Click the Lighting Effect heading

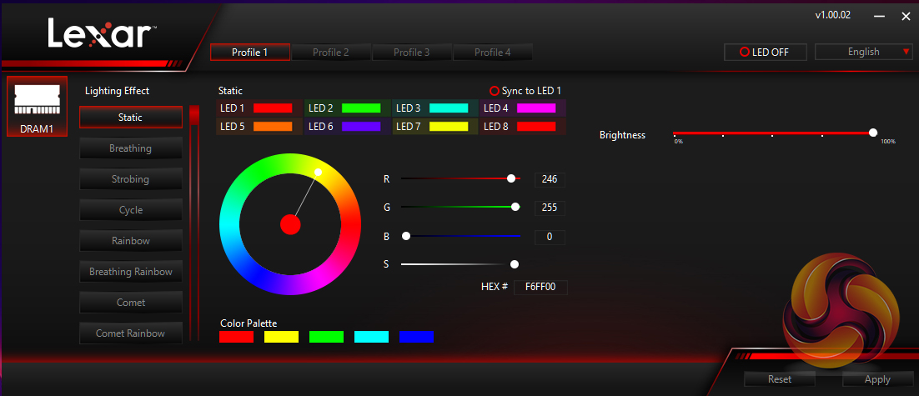[x=118, y=91]
